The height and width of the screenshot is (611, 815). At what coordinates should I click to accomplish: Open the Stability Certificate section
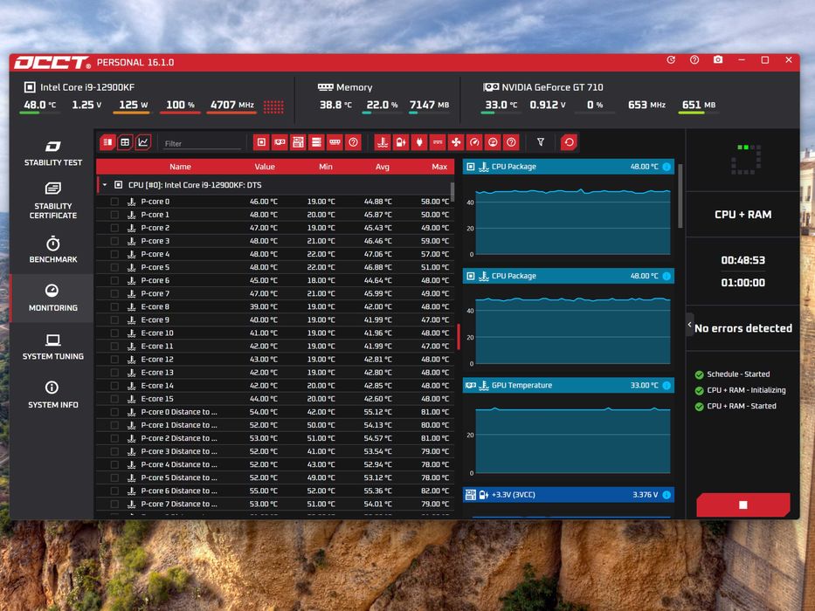click(x=53, y=201)
